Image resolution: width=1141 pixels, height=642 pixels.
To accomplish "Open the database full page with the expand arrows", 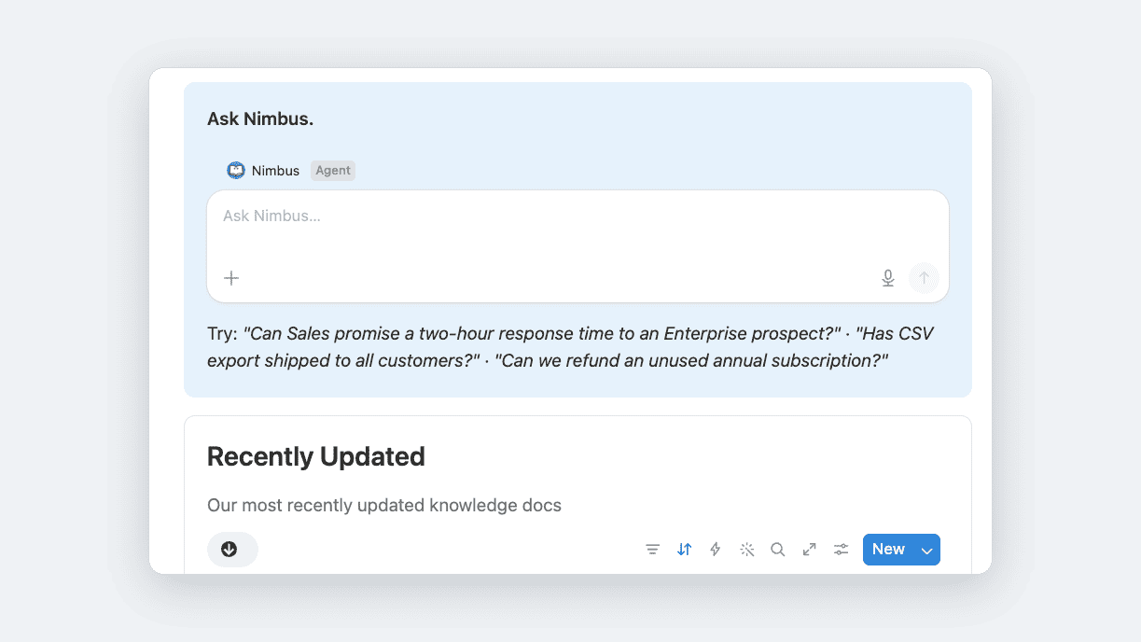I will [810, 550].
